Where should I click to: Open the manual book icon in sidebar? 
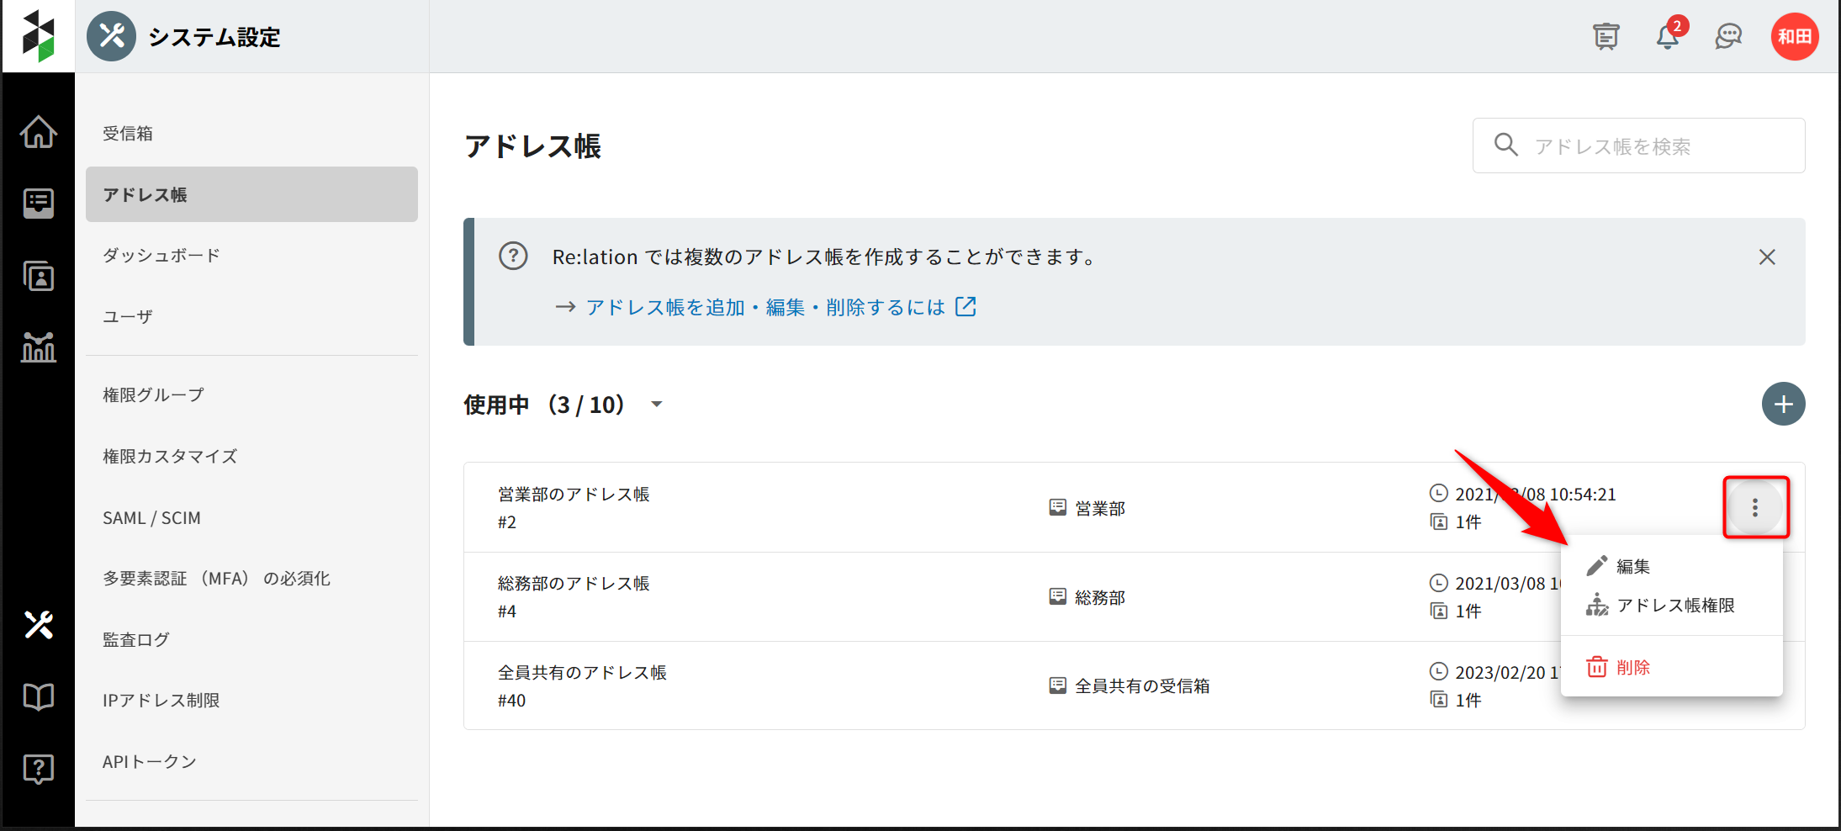click(39, 696)
